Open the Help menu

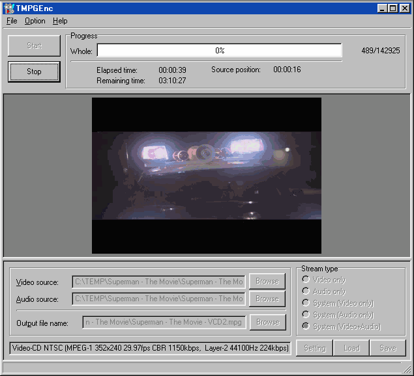pyautogui.click(x=60, y=21)
